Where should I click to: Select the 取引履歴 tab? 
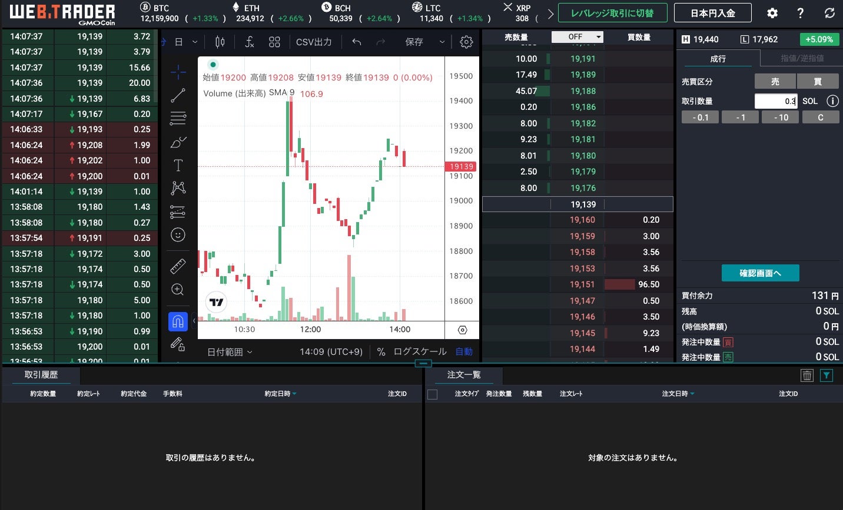pyautogui.click(x=41, y=375)
